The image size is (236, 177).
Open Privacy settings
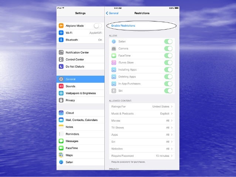point(80,100)
